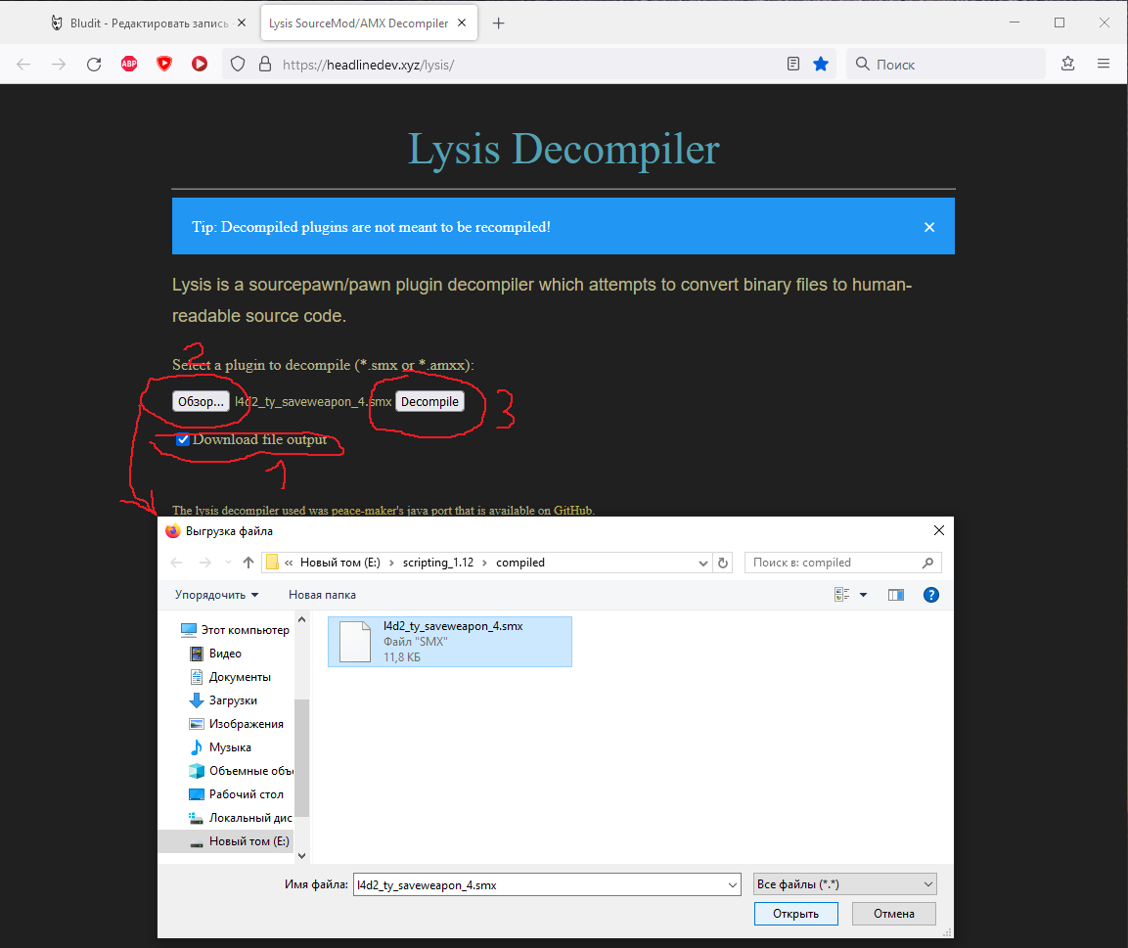
Task: Open the Adblock Plus extension icon
Action: click(129, 64)
